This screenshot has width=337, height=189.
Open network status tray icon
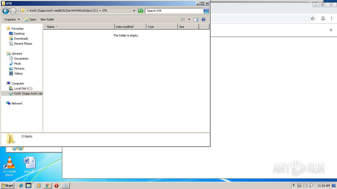[299, 186]
